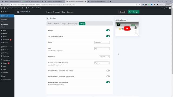The image size is (173, 97).
Task: Open Analytics in the sidebar
Action: coord(6,53)
